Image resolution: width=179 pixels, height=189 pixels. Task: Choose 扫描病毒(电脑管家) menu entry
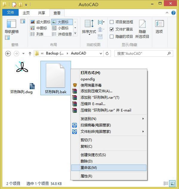pyautogui.click(x=109, y=125)
